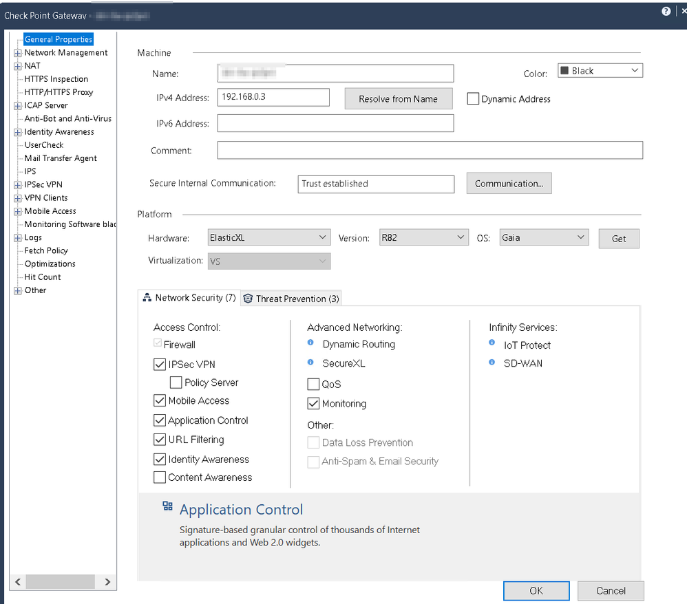Click the Trust established status field
The width and height of the screenshot is (687, 604).
[x=376, y=184]
